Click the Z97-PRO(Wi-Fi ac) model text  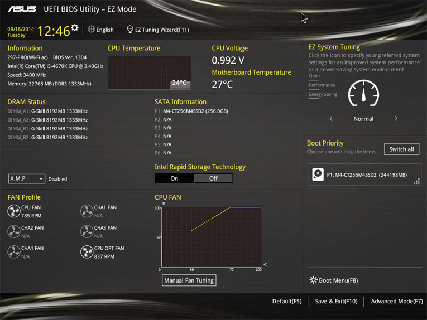pyautogui.click(x=27, y=57)
